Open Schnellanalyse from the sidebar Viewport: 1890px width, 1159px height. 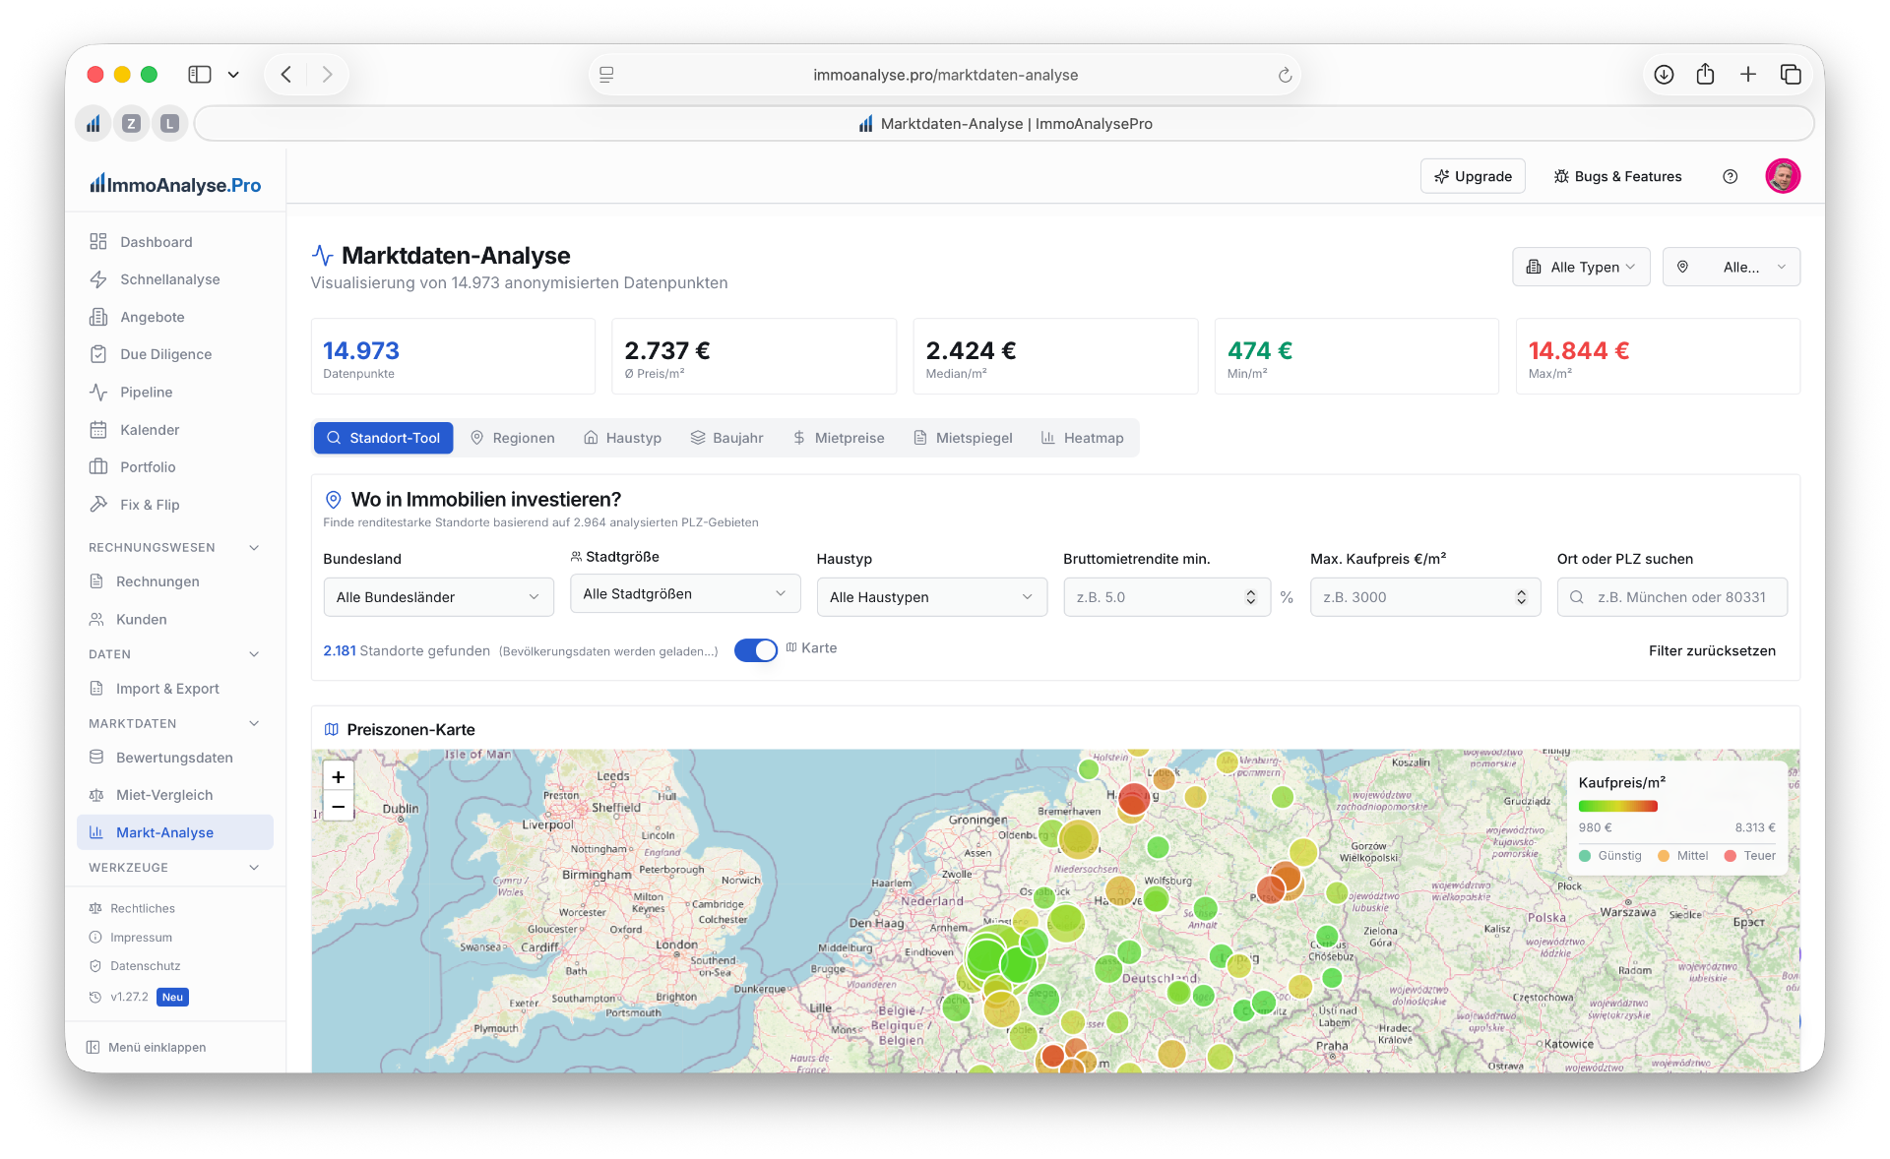pyautogui.click(x=175, y=279)
